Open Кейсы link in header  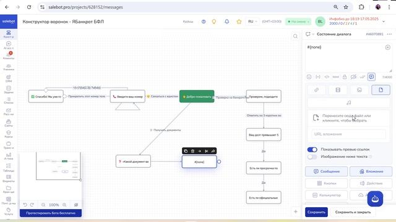pos(188,22)
